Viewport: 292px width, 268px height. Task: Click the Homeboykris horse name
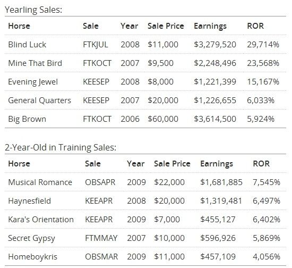click(x=32, y=257)
